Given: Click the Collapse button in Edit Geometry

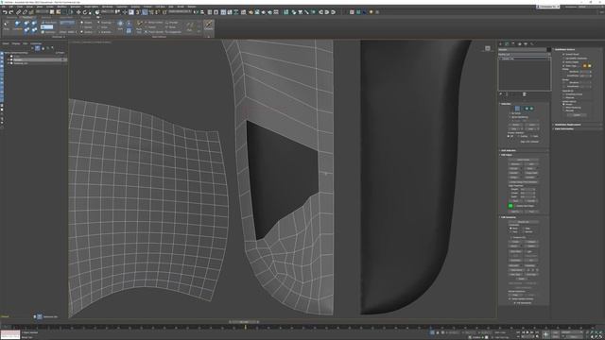Looking at the screenshot, I should coord(531,242).
